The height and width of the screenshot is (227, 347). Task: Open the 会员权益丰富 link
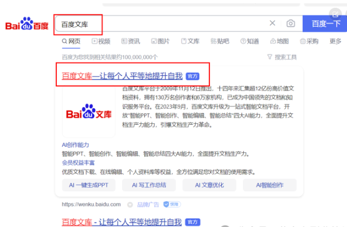(78, 163)
